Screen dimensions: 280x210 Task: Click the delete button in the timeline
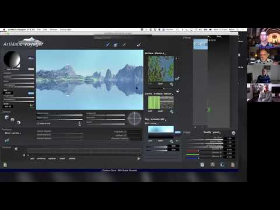click(x=72, y=159)
